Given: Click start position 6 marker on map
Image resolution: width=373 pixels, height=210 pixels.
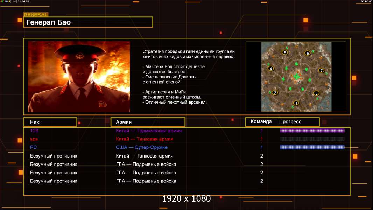Looking at the screenshot, I should pyautogui.click(x=308, y=53).
